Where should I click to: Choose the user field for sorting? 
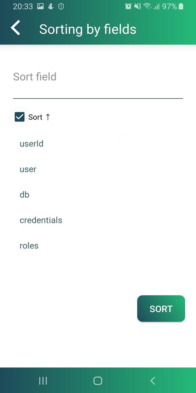(28, 169)
